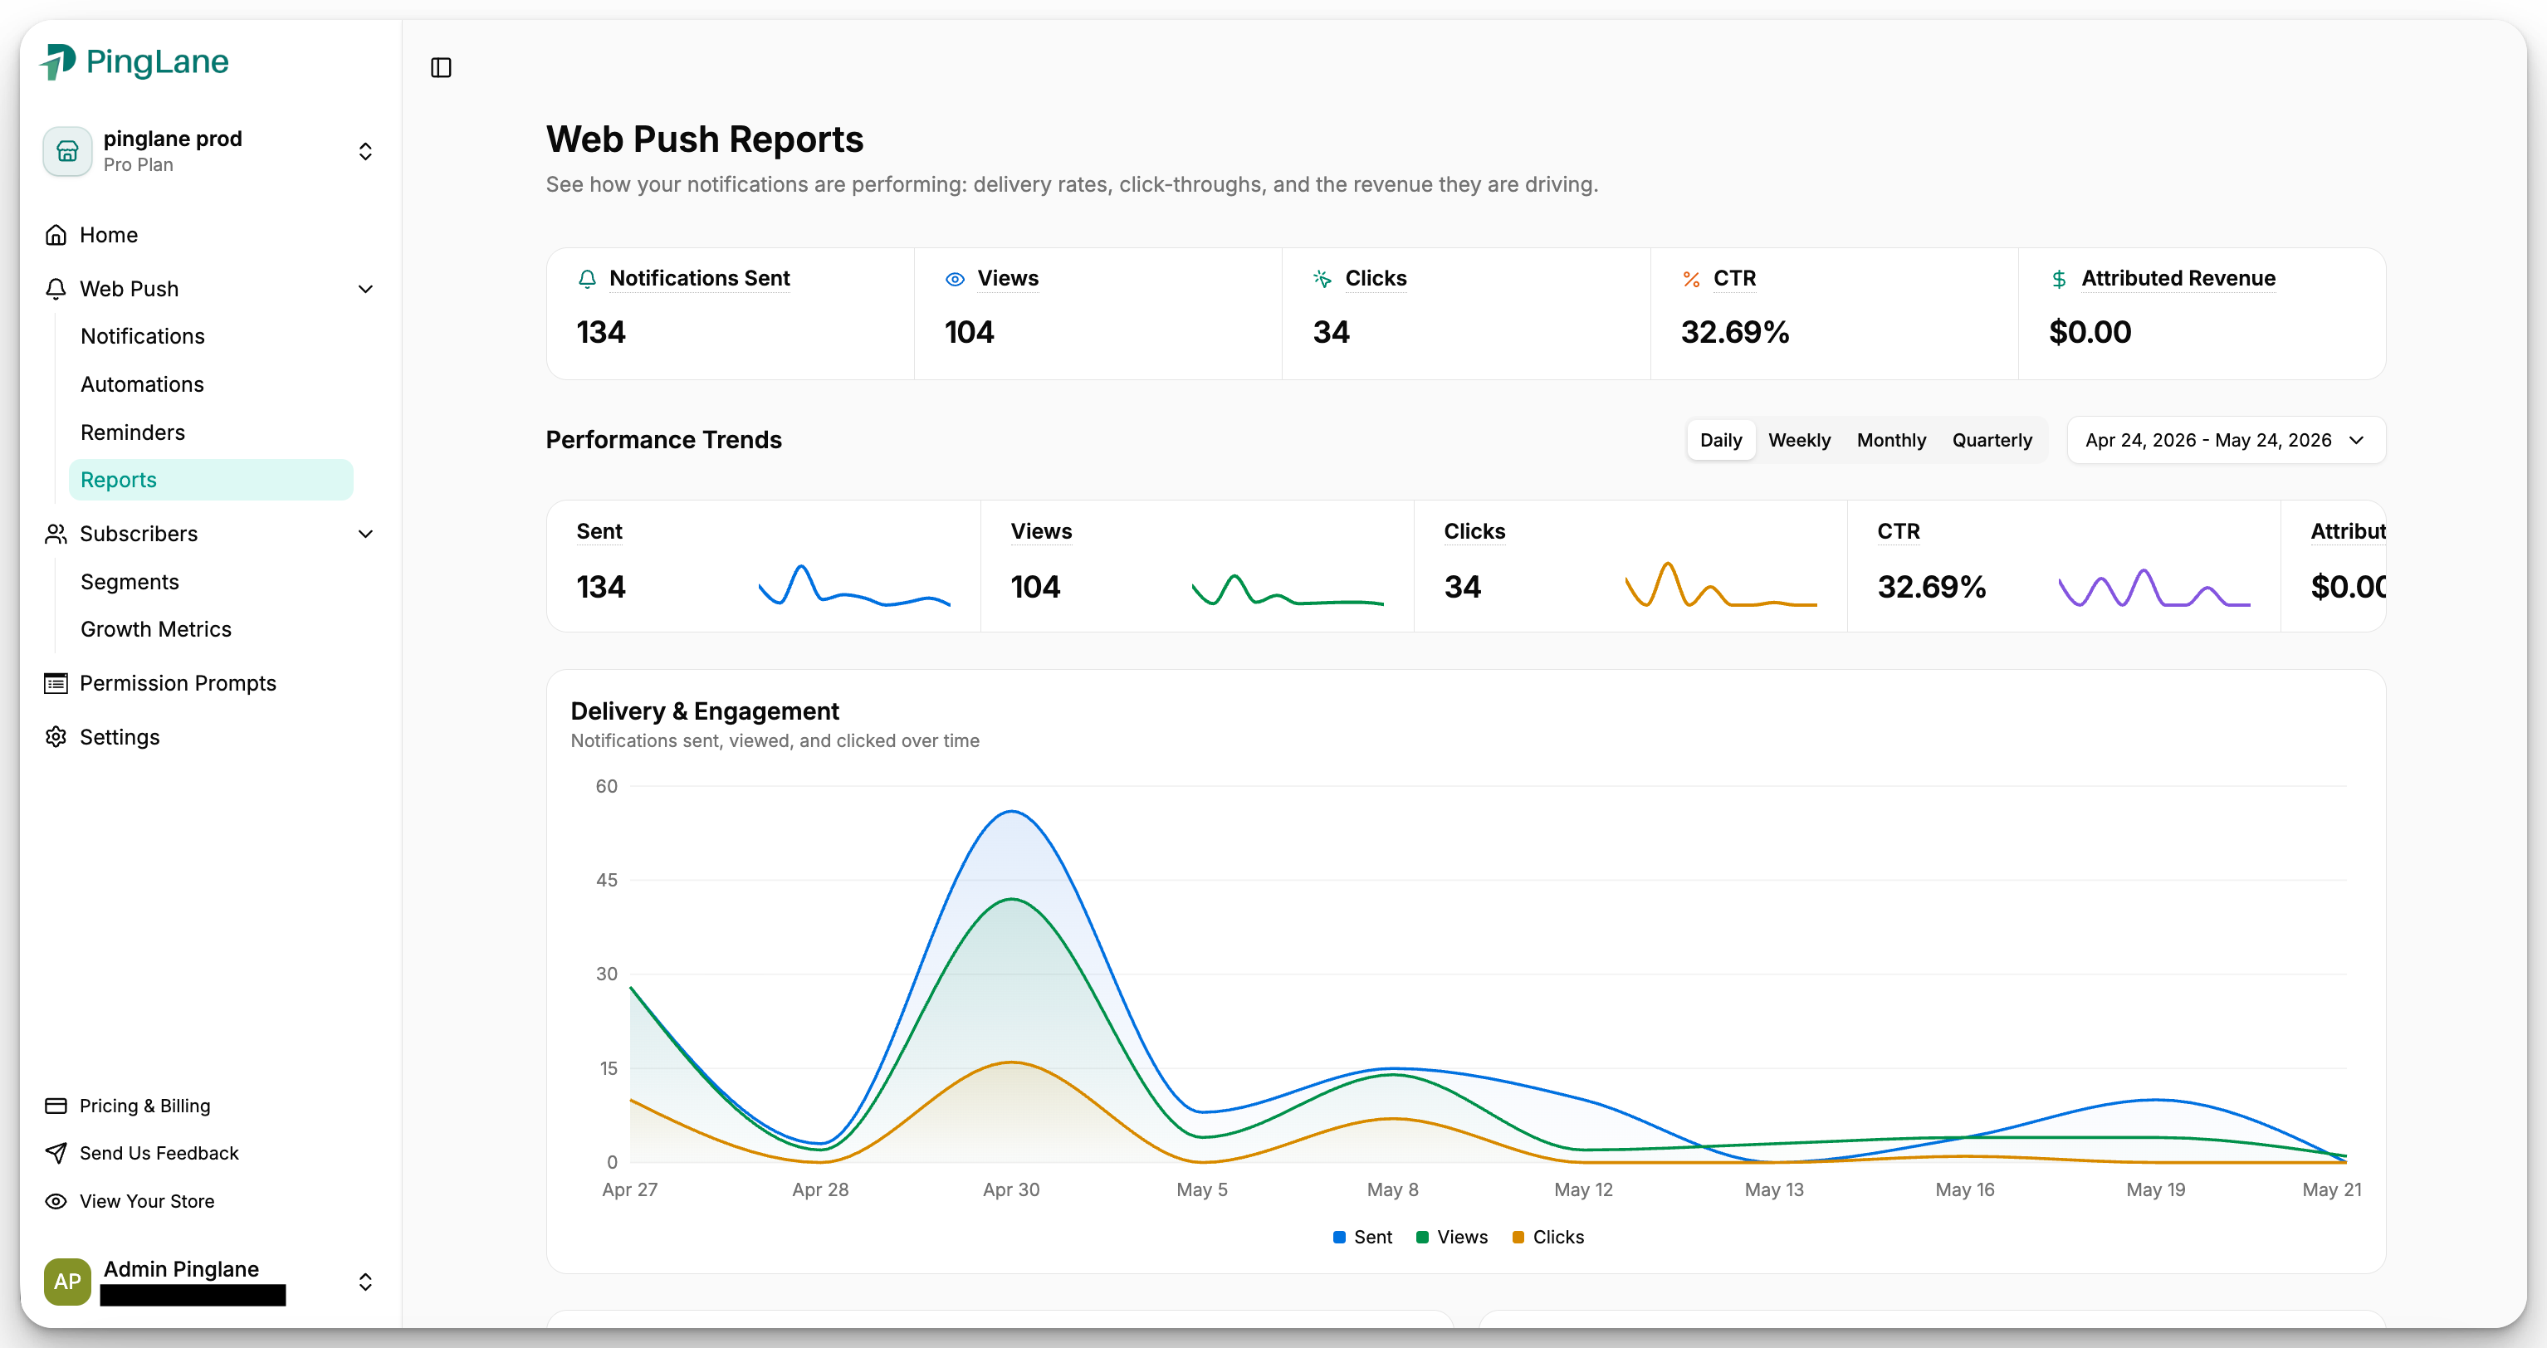Click the Settings gear icon

pos(56,737)
